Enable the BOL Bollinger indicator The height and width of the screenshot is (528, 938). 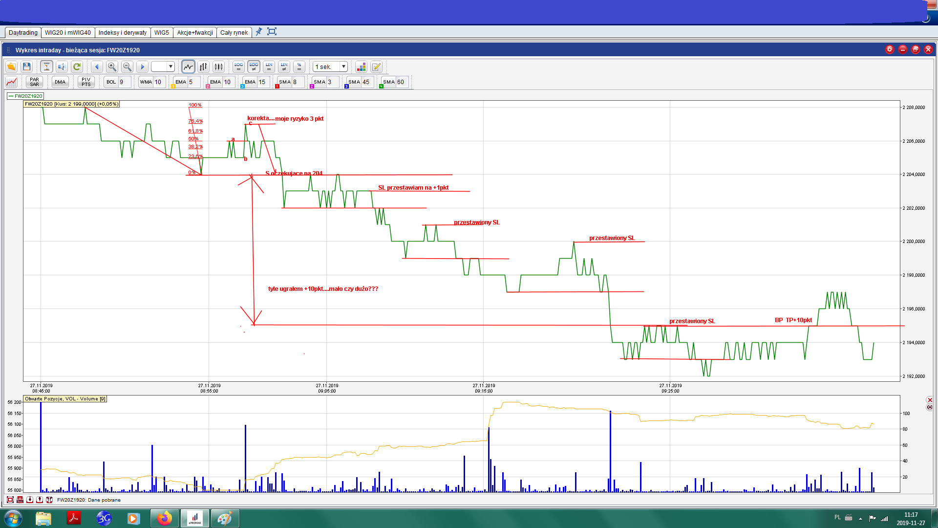click(111, 82)
